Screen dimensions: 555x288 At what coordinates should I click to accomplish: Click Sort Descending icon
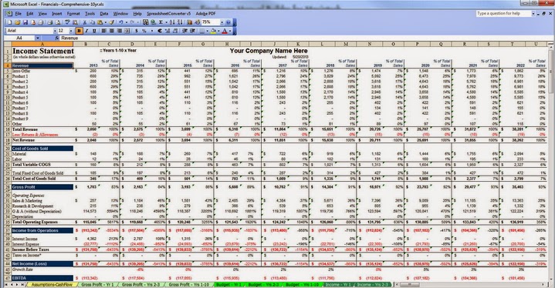coord(180,22)
